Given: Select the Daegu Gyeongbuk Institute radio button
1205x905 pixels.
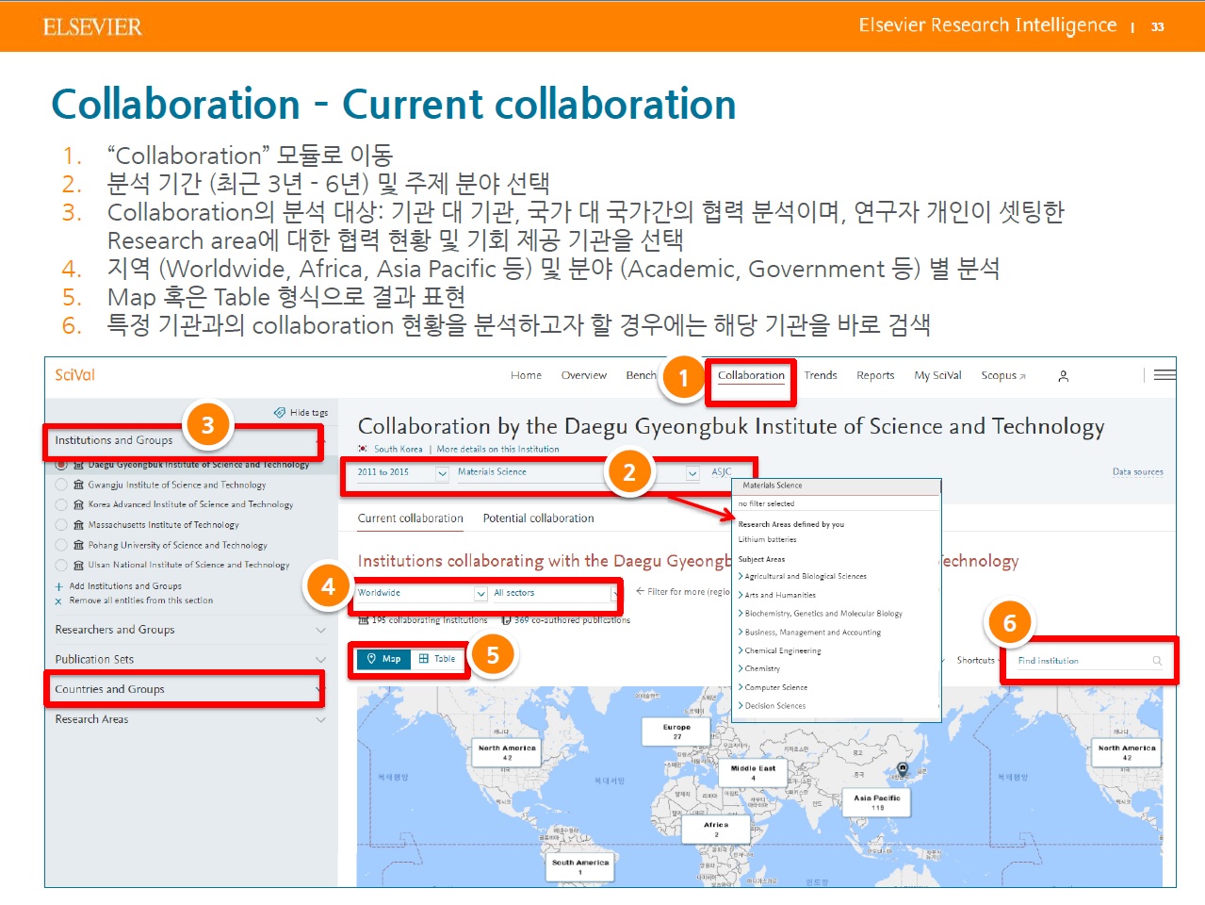Looking at the screenshot, I should pos(61,465).
